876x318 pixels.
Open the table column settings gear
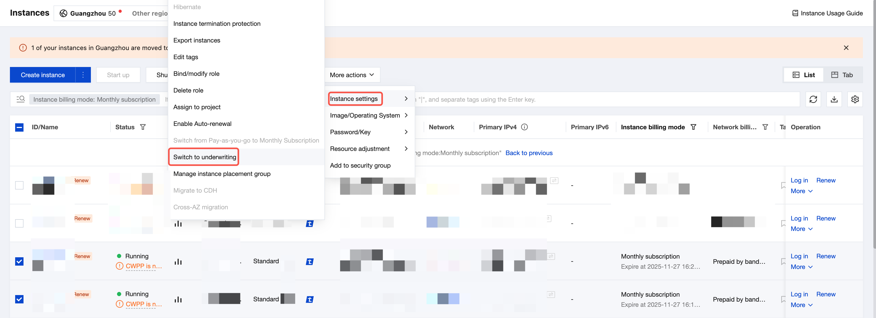(855, 99)
